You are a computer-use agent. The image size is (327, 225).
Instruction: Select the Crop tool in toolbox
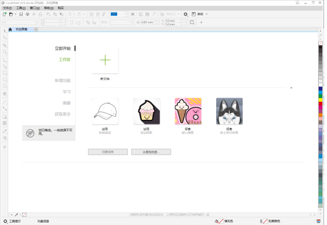click(x=5, y=46)
